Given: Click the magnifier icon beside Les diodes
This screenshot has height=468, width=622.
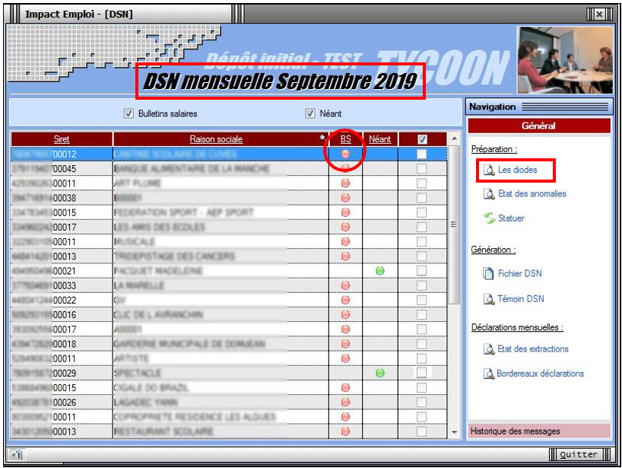Looking at the screenshot, I should pos(489,170).
